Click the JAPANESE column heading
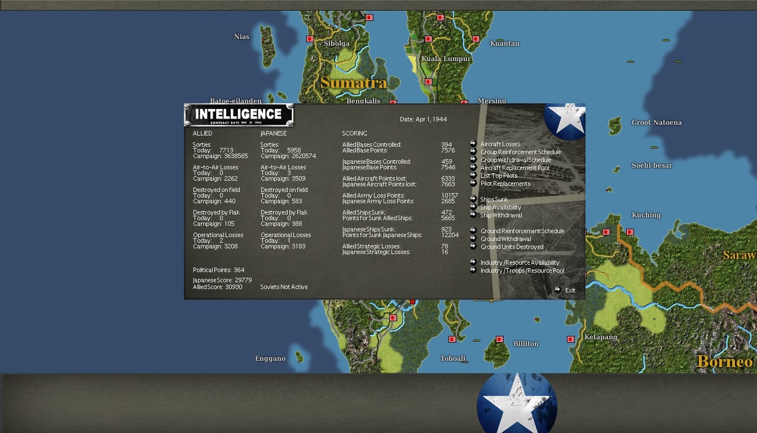 click(x=274, y=133)
